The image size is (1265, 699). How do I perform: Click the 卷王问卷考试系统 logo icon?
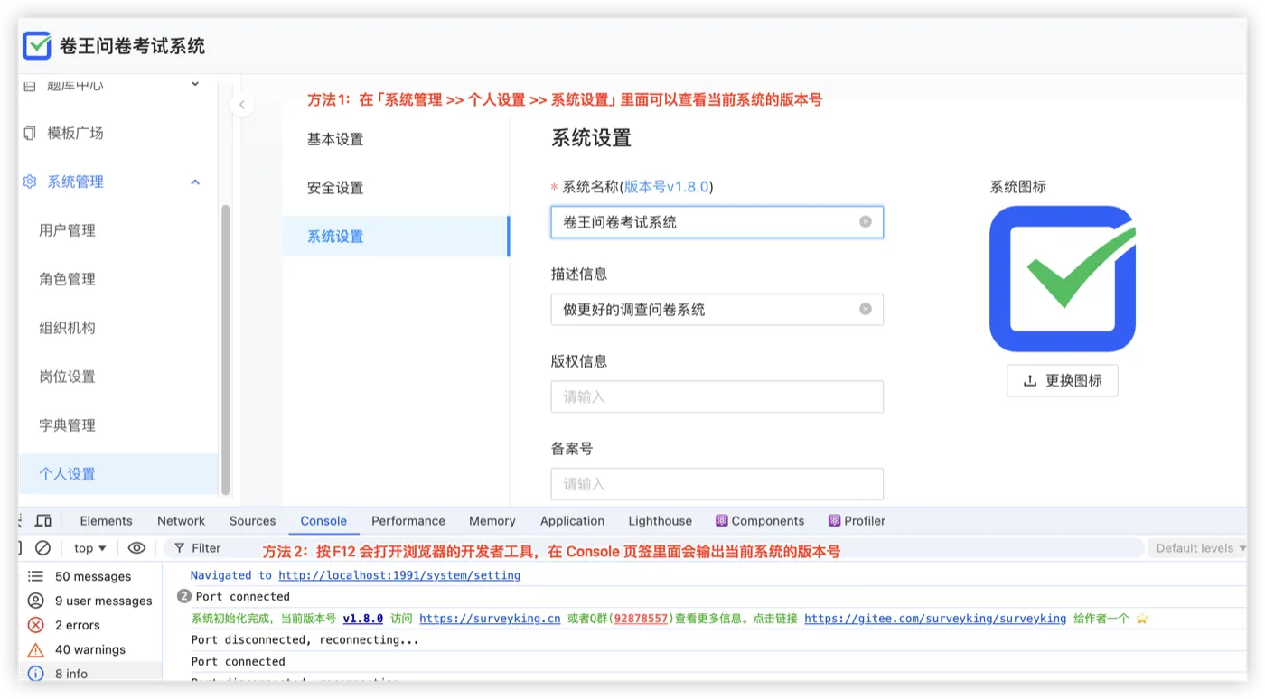pos(37,45)
